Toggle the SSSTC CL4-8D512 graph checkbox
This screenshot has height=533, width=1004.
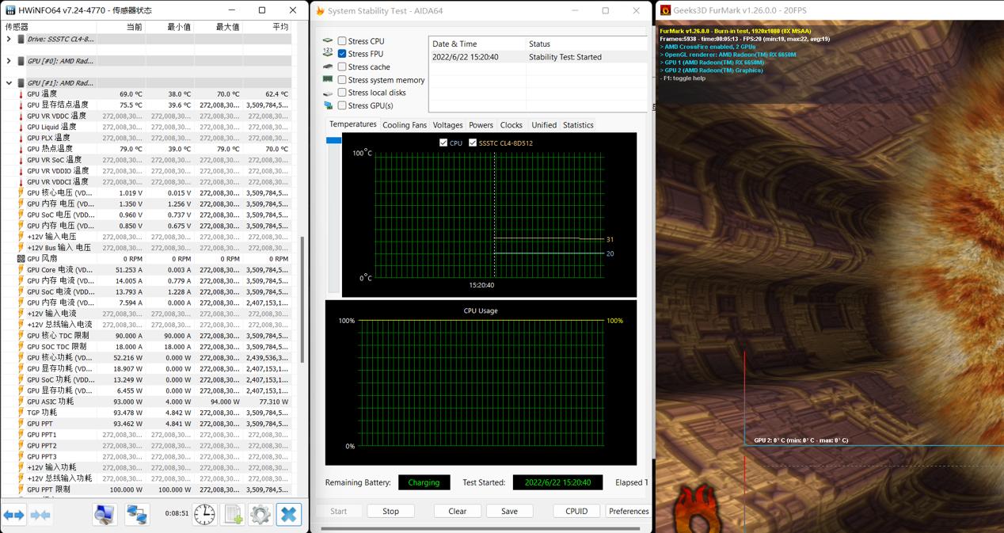473,143
